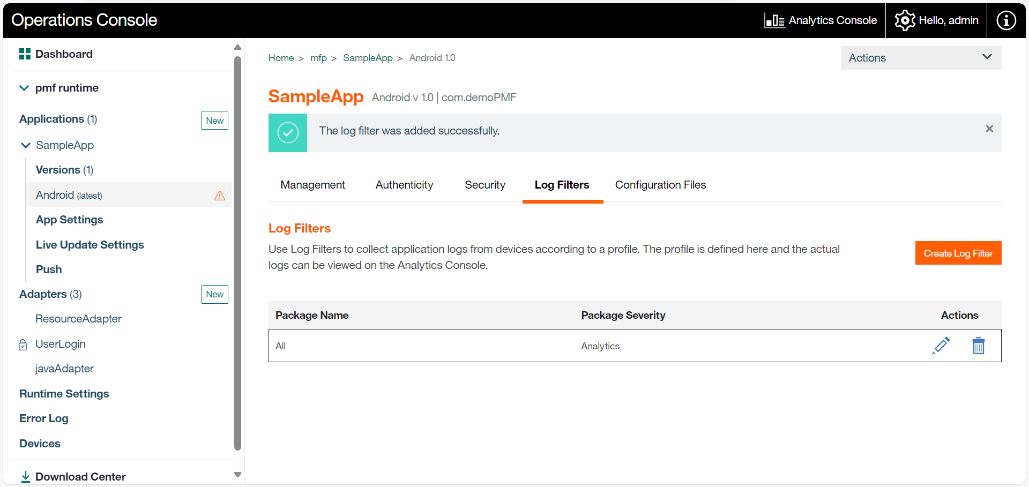Switch to the Authenticity tab
Viewport: 1029px width, 487px height.
(404, 185)
